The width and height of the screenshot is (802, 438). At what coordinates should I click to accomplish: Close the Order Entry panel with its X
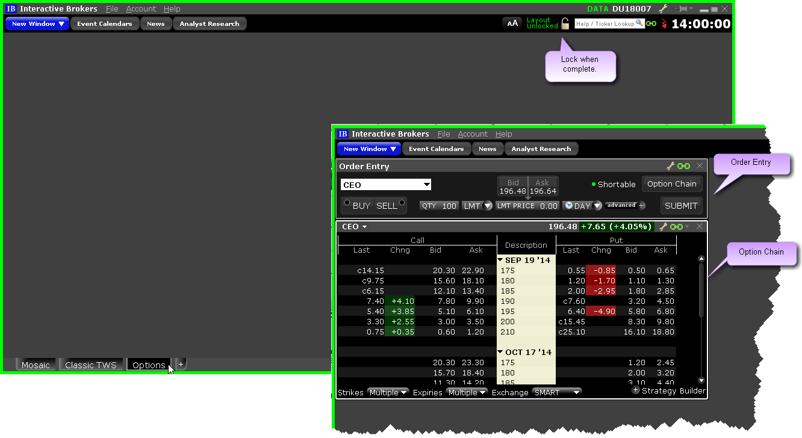coord(700,166)
